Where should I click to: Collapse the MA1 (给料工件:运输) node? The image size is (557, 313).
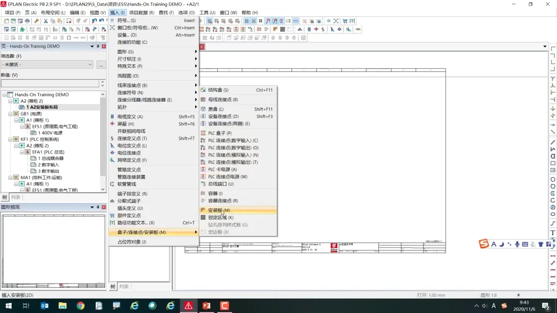[x=10, y=178]
